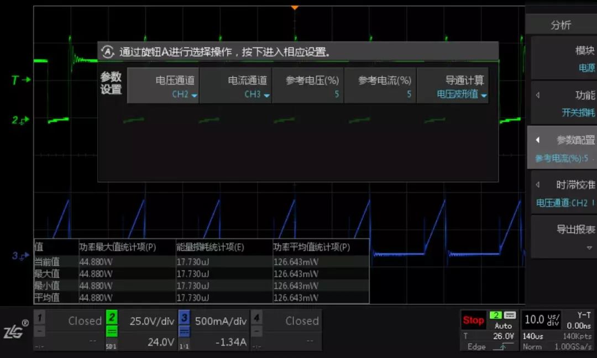Viewport: 597px width, 358px height.
Task: Click the 1:1 probe ratio of channel 3
Action: click(184, 346)
